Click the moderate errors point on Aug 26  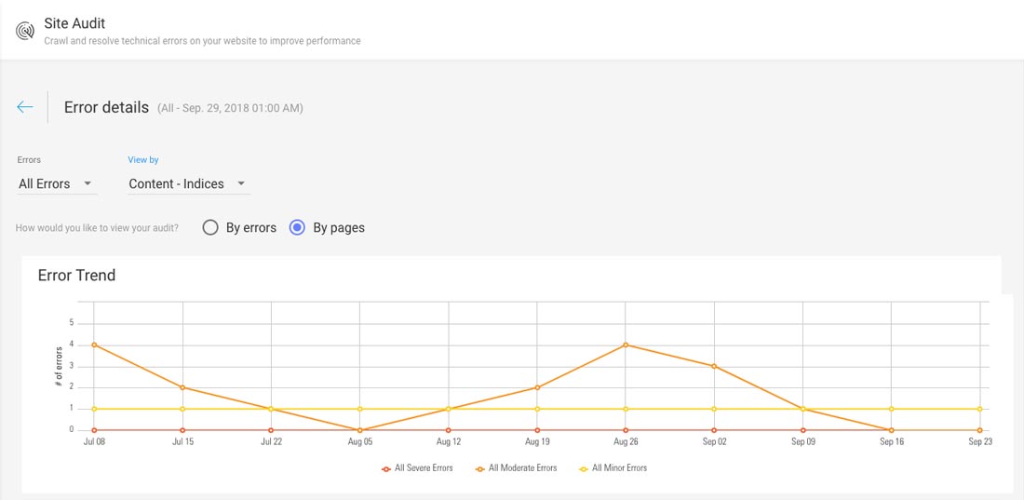point(626,345)
